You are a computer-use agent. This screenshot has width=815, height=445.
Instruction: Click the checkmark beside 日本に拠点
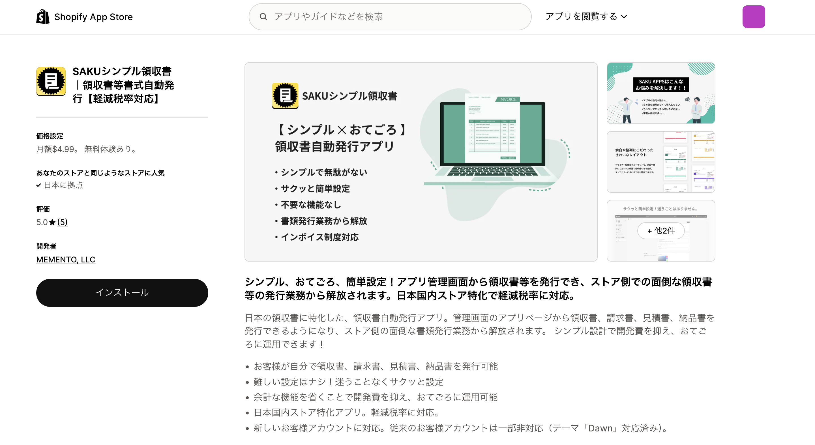tap(38, 185)
